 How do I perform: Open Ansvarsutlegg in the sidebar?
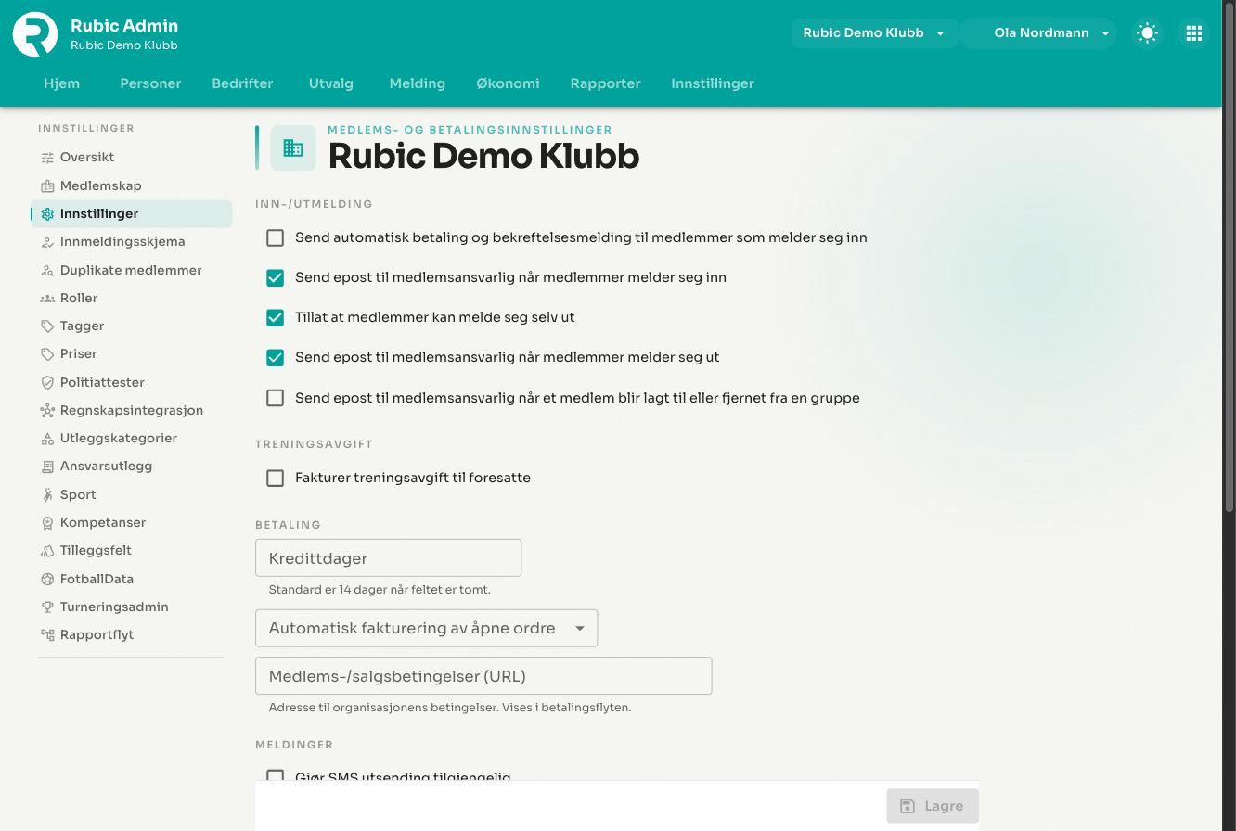point(132,467)
